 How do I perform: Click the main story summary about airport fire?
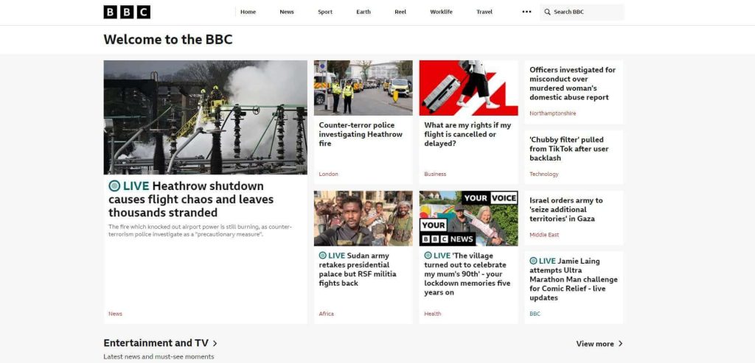(x=200, y=230)
